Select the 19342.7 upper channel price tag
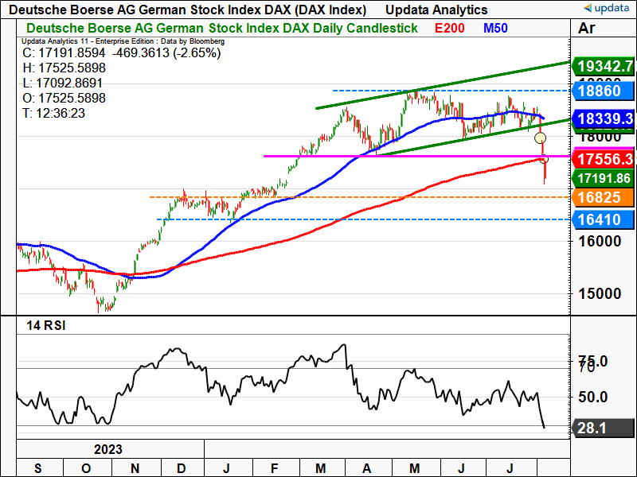Viewport: 637px width, 477px height. point(603,66)
